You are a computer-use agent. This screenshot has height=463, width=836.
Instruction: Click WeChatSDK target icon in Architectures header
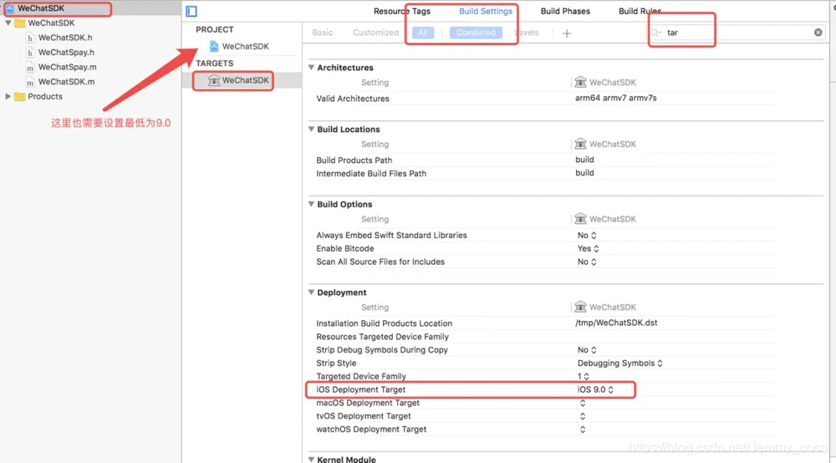click(x=580, y=82)
